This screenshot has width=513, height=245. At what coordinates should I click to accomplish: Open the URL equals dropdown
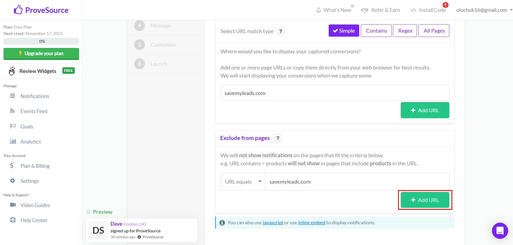click(x=242, y=181)
